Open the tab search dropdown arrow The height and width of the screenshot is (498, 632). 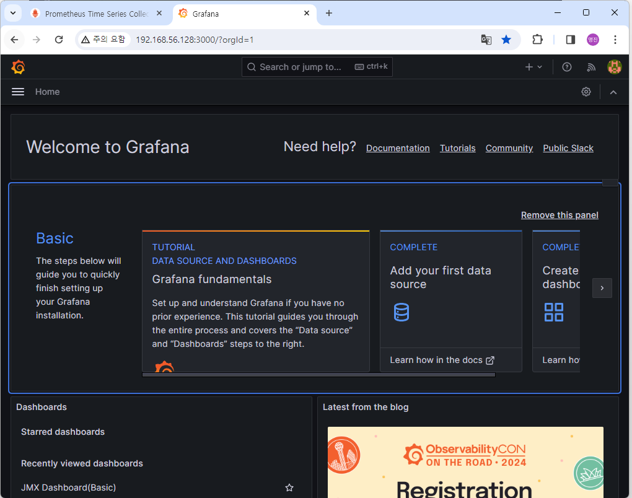13,13
